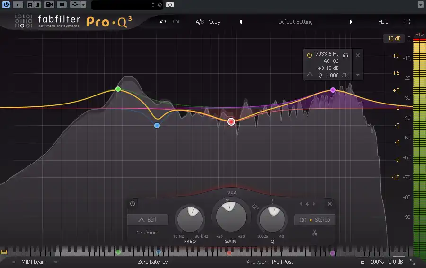Open host preset list icon

click(x=62, y=4)
